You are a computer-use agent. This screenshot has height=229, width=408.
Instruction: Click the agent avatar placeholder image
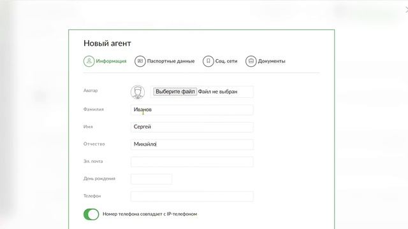pos(138,92)
